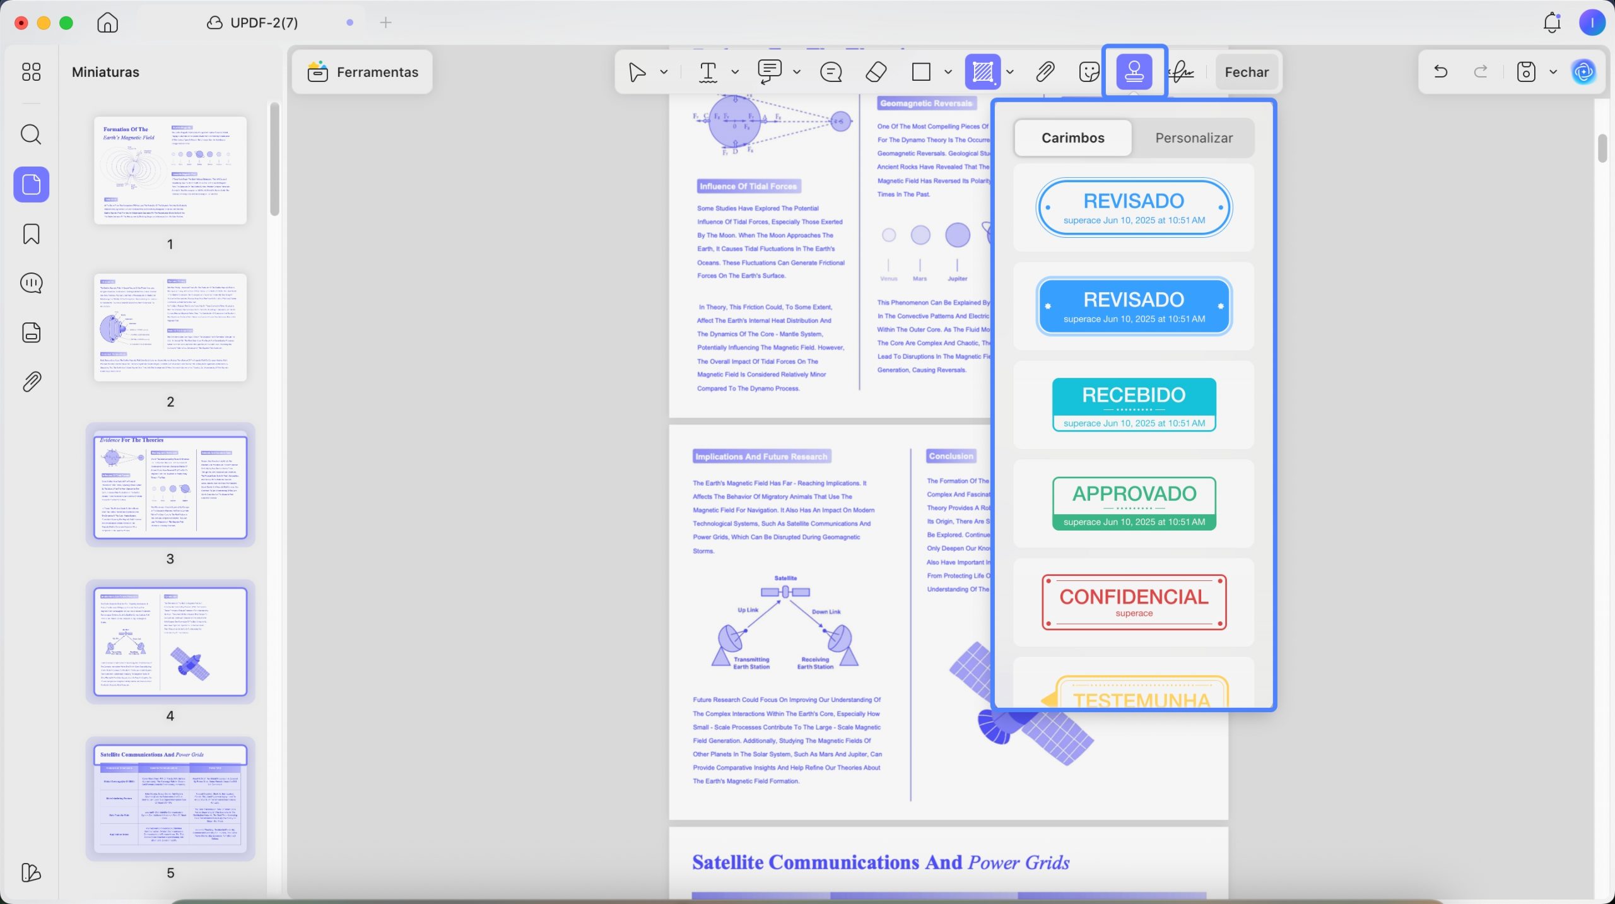
Task: Switch to the Personalizar tab
Action: (x=1194, y=138)
